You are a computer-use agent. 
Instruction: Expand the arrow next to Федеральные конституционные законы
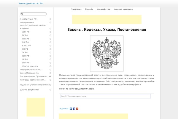pyautogui.click(x=50, y=22)
